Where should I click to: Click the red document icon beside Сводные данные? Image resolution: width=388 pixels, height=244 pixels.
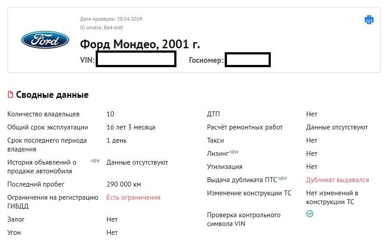tap(11, 95)
